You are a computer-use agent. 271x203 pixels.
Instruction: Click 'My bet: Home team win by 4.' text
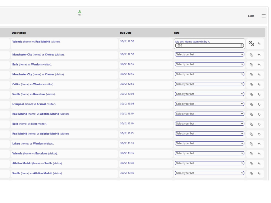pyautogui.click(x=192, y=42)
